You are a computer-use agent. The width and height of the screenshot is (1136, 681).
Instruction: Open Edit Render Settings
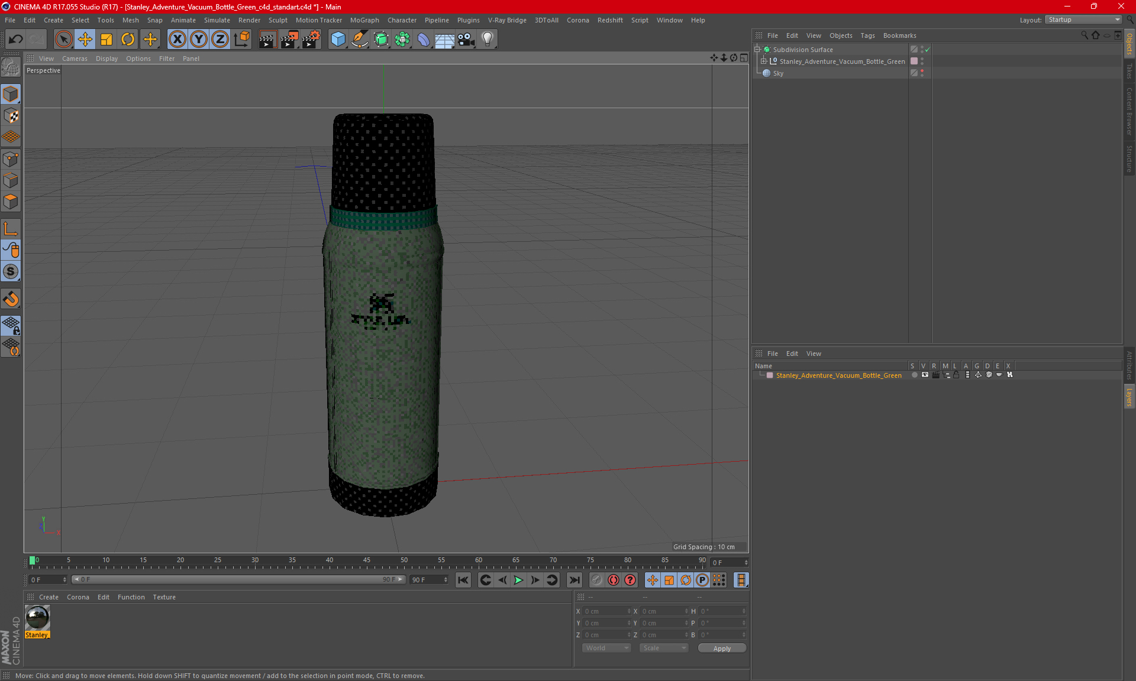click(x=311, y=40)
